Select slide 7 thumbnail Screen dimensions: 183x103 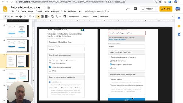tap(17, 61)
